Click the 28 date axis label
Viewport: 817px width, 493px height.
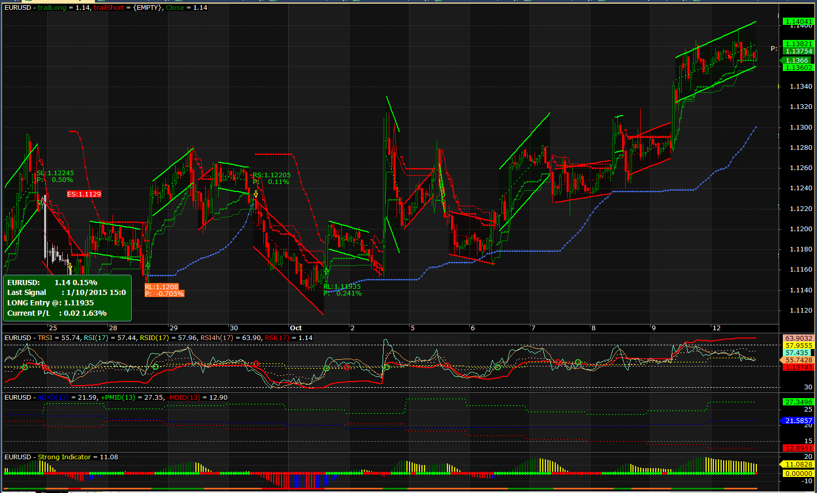click(112, 328)
